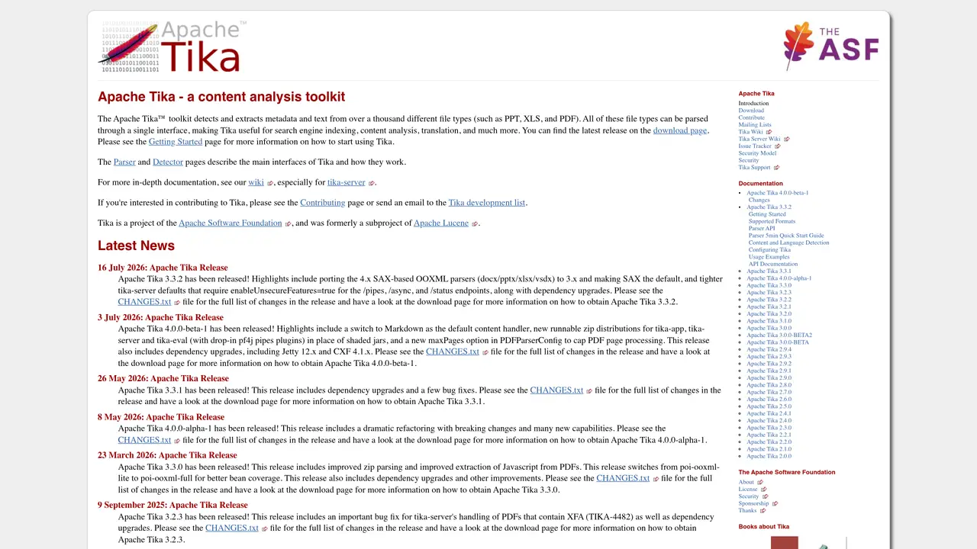Open Configuring Tika documentation link

point(769,250)
